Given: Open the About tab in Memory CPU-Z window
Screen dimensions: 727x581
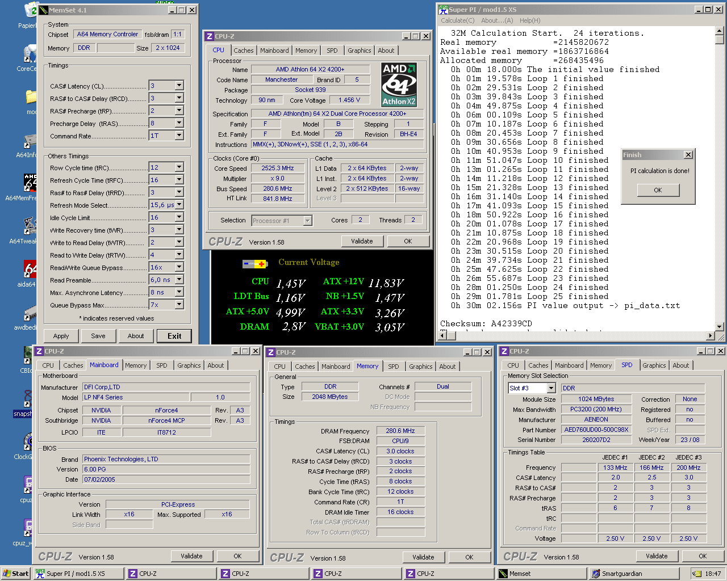Looking at the screenshot, I should coord(448,367).
